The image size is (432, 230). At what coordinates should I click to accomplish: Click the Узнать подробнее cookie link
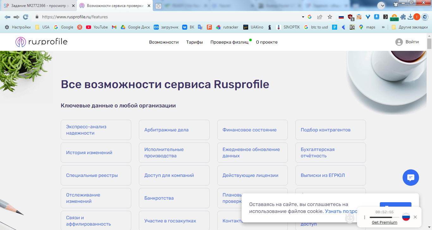341,211
